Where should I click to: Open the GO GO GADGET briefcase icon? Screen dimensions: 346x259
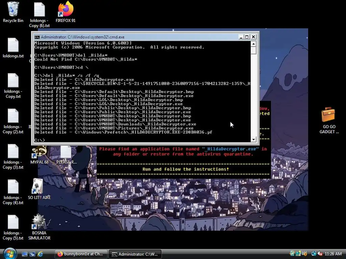(x=329, y=120)
